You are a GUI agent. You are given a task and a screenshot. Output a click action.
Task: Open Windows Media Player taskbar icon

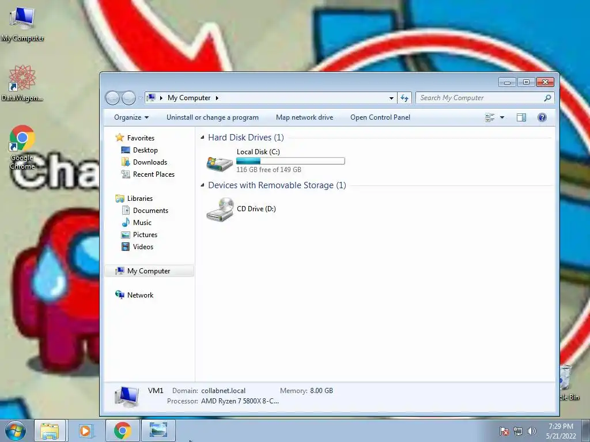(86, 430)
